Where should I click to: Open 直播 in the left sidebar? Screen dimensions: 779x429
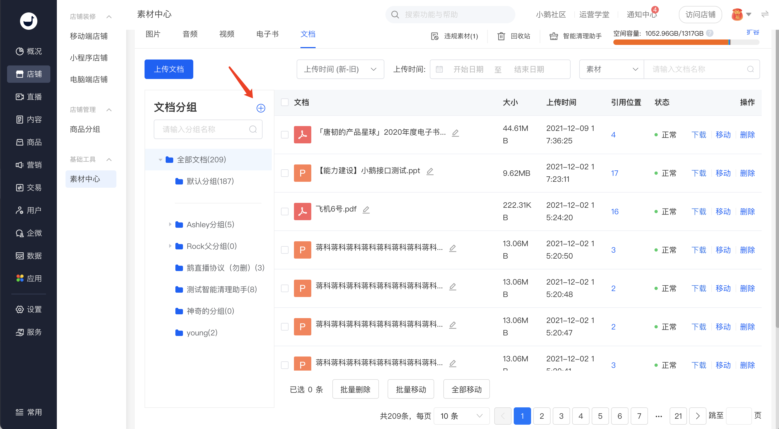(29, 97)
